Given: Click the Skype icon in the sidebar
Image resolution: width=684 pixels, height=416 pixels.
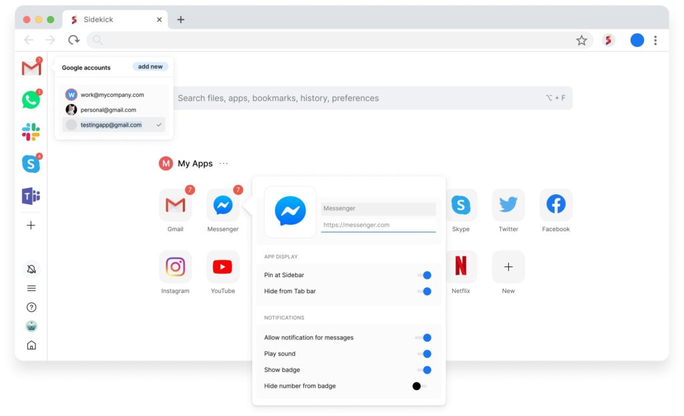Looking at the screenshot, I should pyautogui.click(x=31, y=164).
